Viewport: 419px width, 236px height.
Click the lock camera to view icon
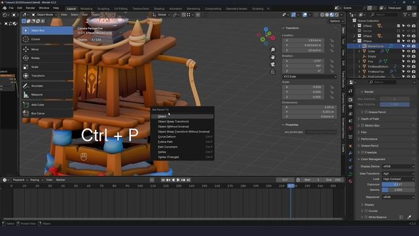[272, 71]
